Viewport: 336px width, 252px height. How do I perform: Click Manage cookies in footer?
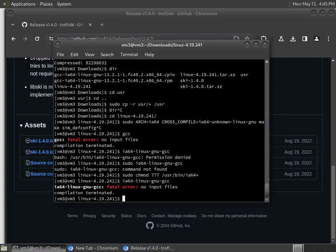182,216
